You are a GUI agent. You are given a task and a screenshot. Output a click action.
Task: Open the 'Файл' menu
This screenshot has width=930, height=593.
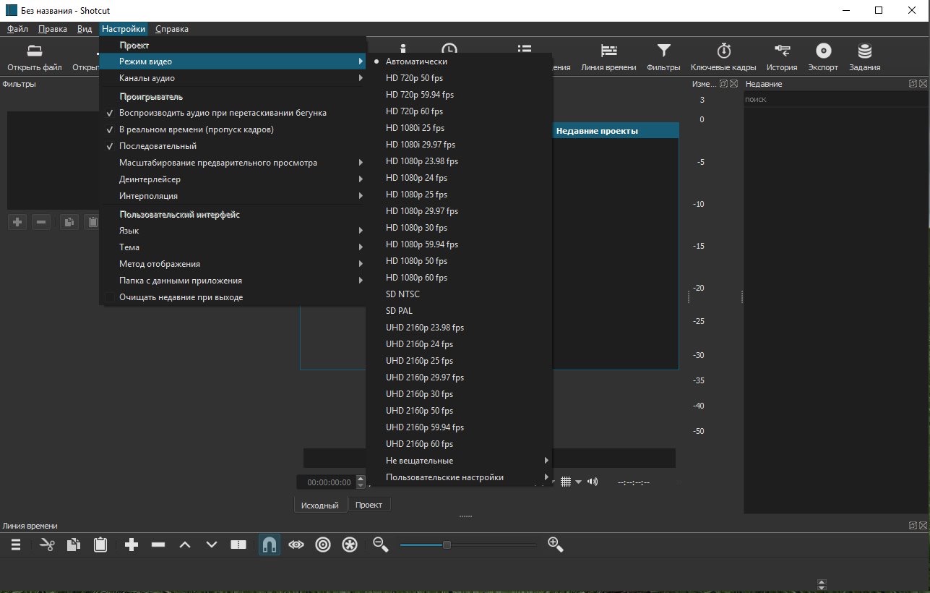[x=17, y=29]
